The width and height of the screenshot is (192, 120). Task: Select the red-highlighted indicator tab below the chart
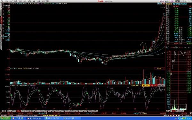pyautogui.click(x=19, y=111)
